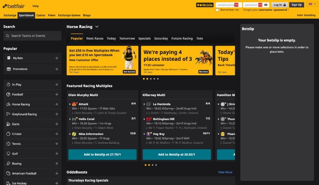
Task: Click the Sign Up button
Action: pos(296,5)
